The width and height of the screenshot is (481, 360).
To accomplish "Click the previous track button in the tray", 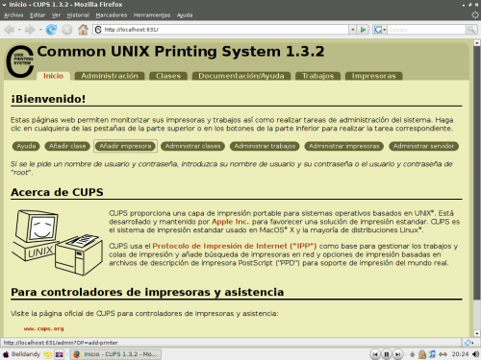I will coord(375,354).
